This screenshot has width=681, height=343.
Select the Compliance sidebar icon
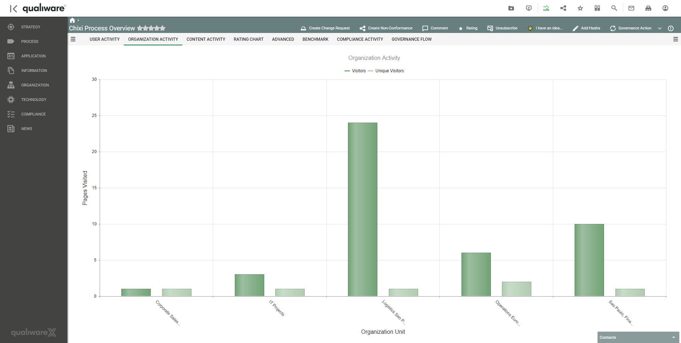coord(11,114)
